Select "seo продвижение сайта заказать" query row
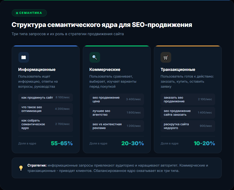 [188, 113]
